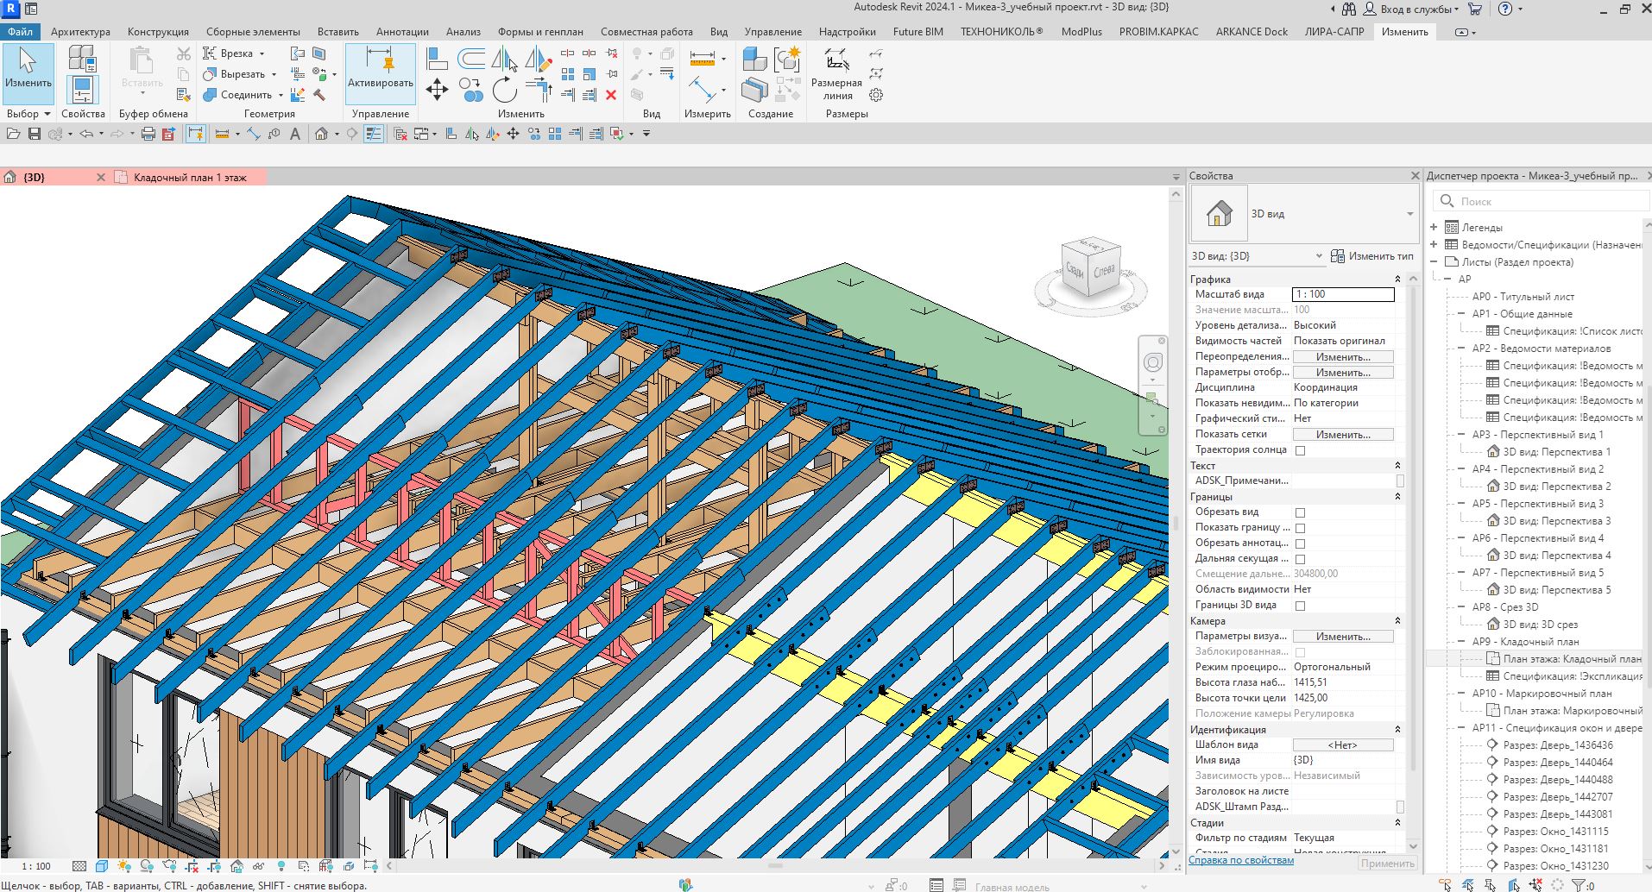Switch to Кладочный план 1 этаж view tab

[190, 178]
